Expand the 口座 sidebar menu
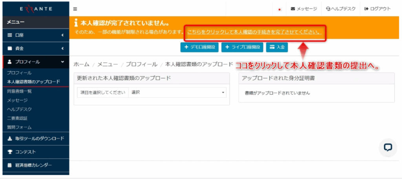 point(36,35)
